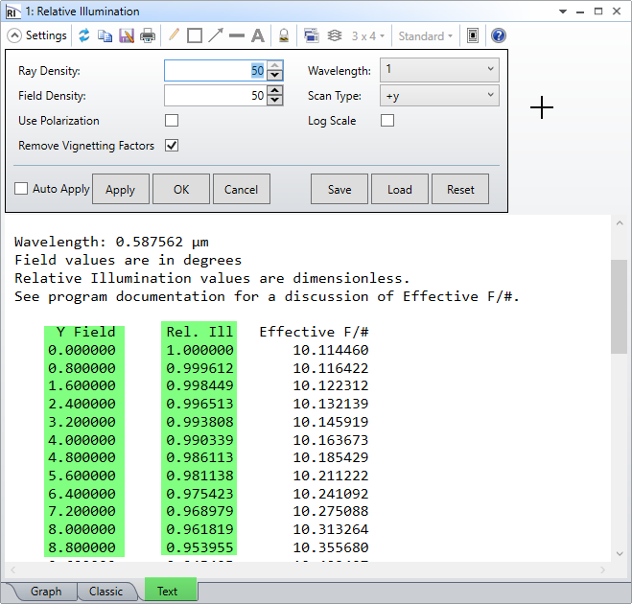This screenshot has height=604, width=632.
Task: Click the Rel. Ill value 0.999612
Action: pyautogui.click(x=199, y=368)
